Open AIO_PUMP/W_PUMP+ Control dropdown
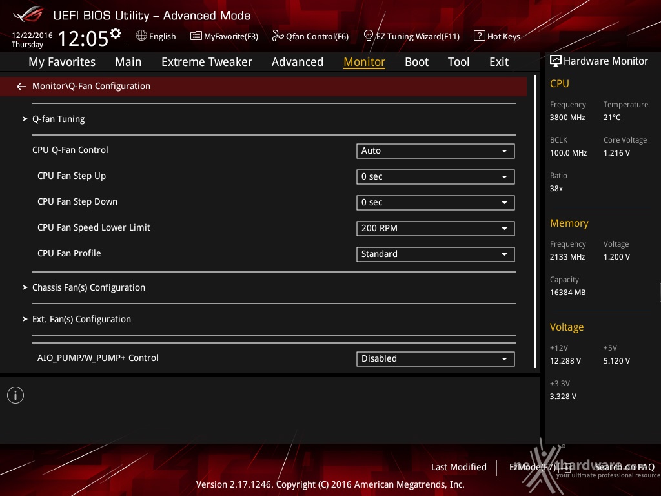 tap(436, 359)
